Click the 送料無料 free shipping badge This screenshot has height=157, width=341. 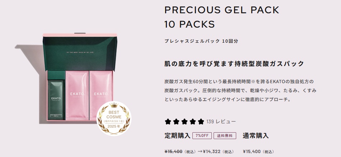(x=225, y=136)
